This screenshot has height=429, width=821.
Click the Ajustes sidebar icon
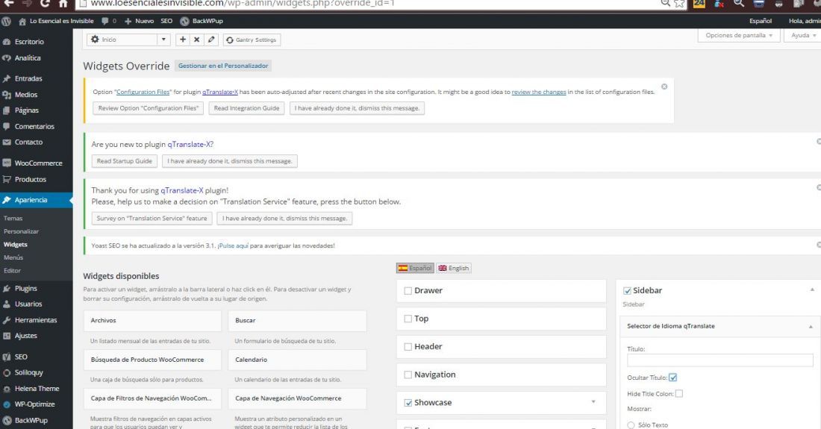coord(7,336)
